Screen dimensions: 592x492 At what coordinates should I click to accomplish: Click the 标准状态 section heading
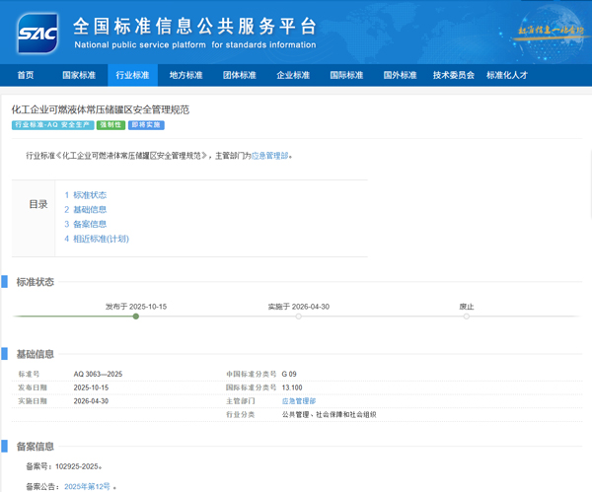(x=36, y=282)
